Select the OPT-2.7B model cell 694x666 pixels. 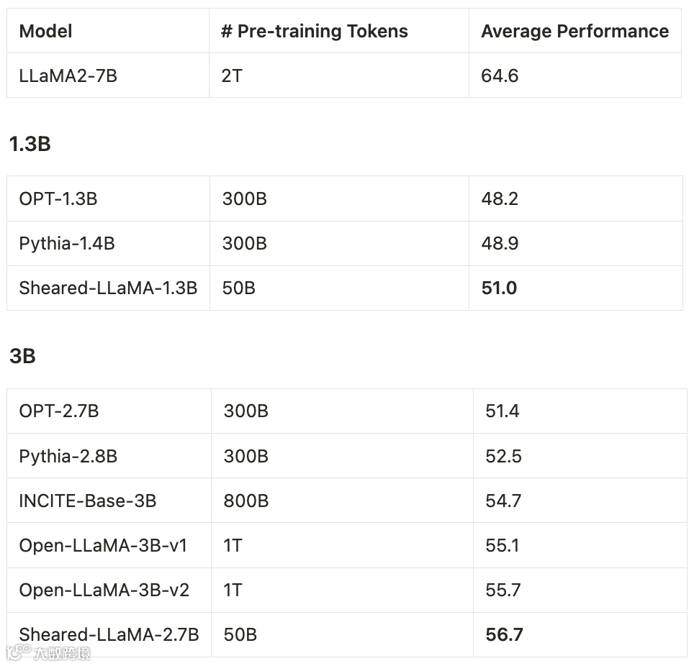pos(59,411)
